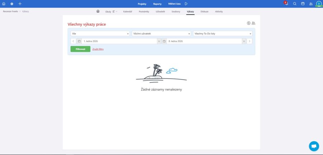Select the Výkazy tab

pyautogui.click(x=190, y=11)
